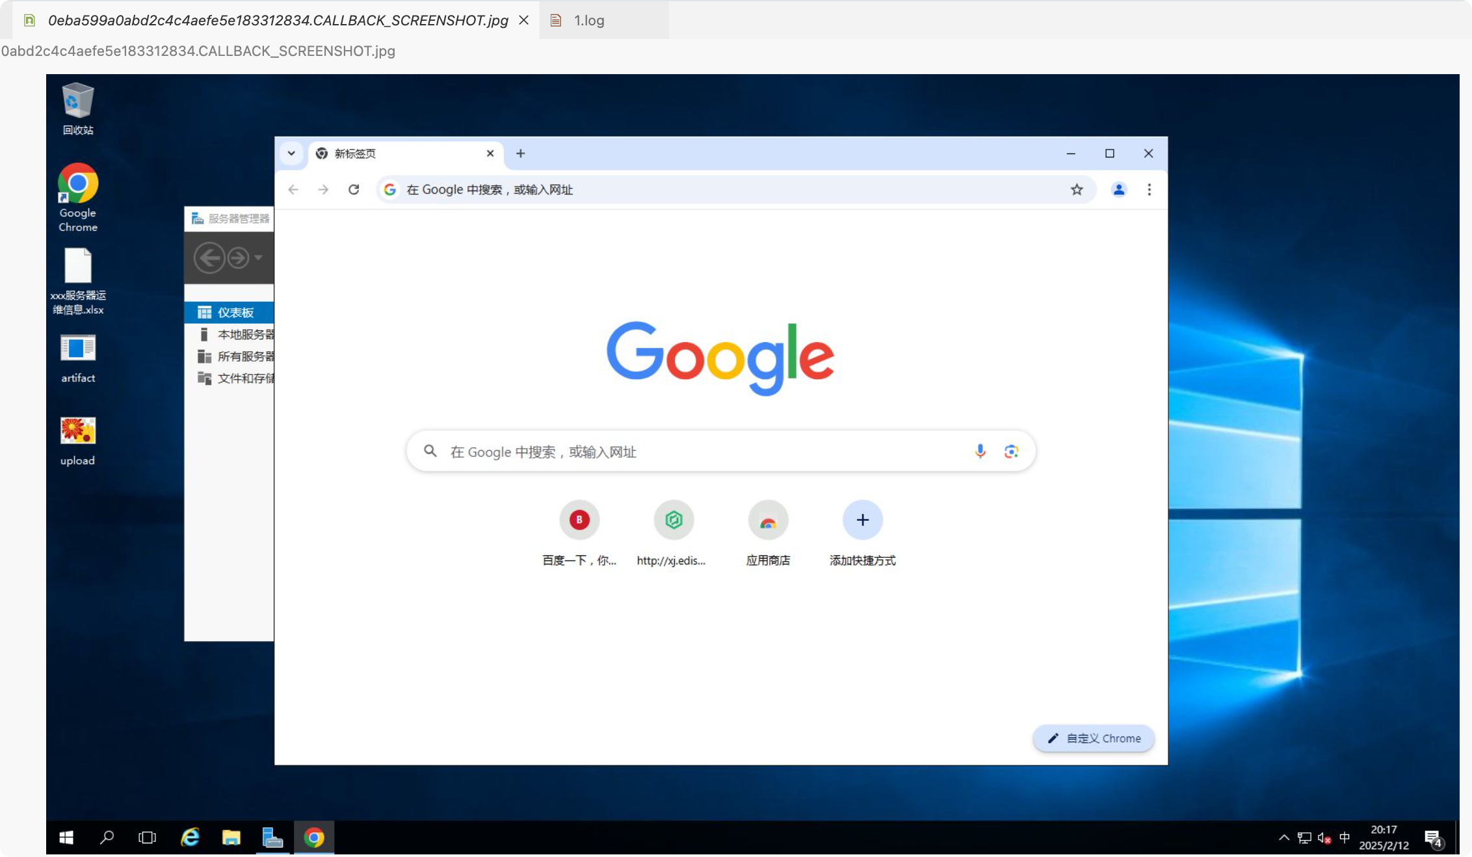Open File Explorer from the taskbar
This screenshot has width=1472, height=857.
click(231, 837)
